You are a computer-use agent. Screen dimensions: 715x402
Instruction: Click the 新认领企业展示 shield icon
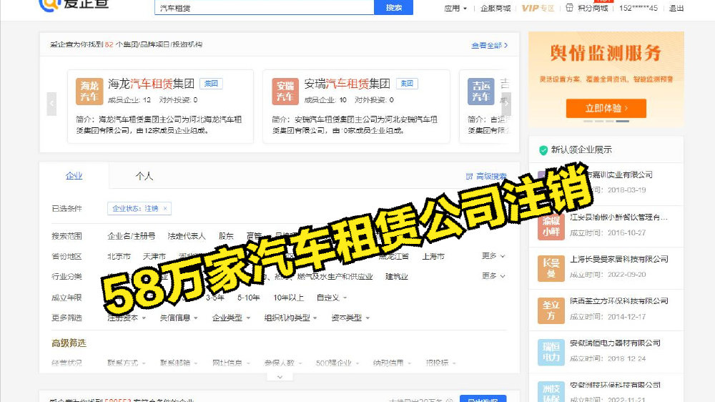(x=543, y=150)
